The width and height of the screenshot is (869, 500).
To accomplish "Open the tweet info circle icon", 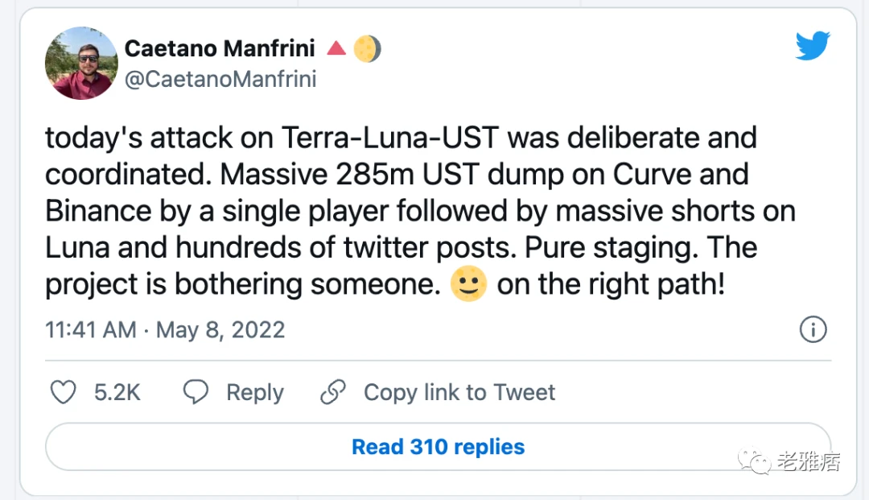I will click(x=813, y=329).
